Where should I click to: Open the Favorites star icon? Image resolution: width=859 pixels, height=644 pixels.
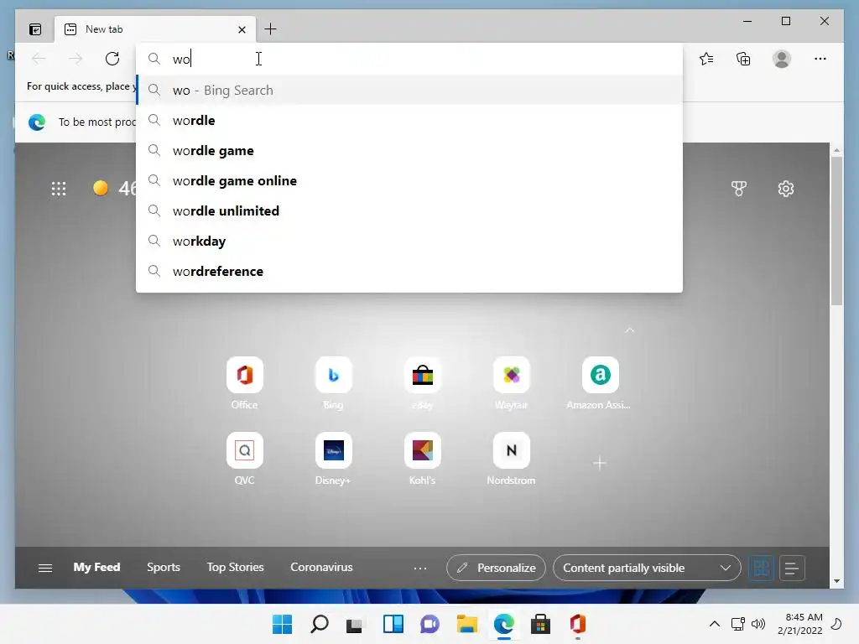click(x=706, y=59)
